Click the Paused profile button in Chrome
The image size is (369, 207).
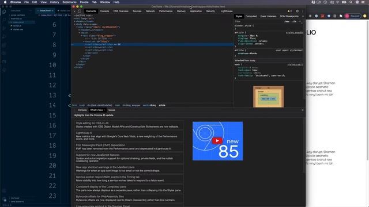pyautogui.click(x=353, y=16)
